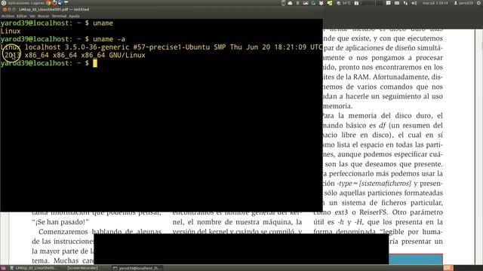Open the yarod39 user menu
This screenshot has height=271, width=483.
463,3
